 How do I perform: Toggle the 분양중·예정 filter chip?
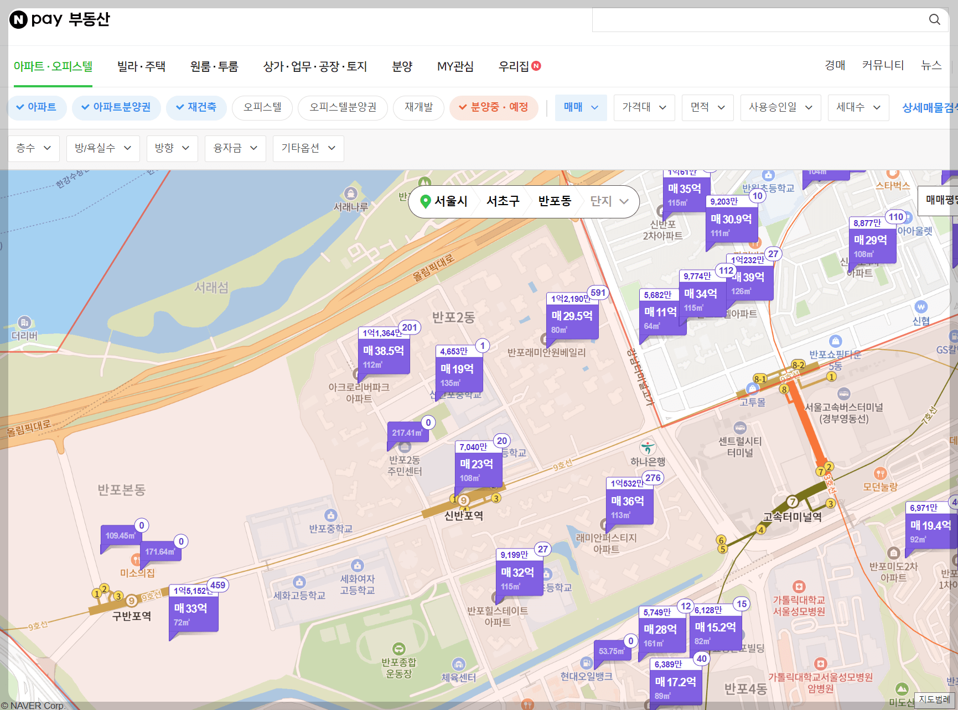pyautogui.click(x=494, y=107)
